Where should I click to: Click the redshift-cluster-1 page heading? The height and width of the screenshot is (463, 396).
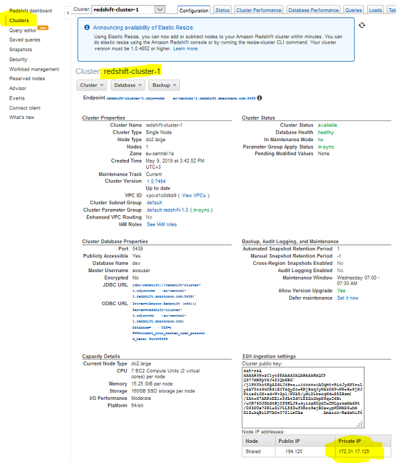(132, 71)
